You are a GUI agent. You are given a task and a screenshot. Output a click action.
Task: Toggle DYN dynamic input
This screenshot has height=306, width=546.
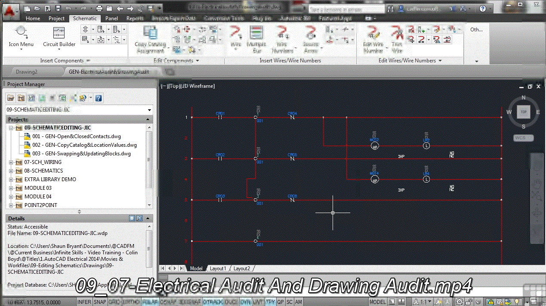tap(246, 302)
